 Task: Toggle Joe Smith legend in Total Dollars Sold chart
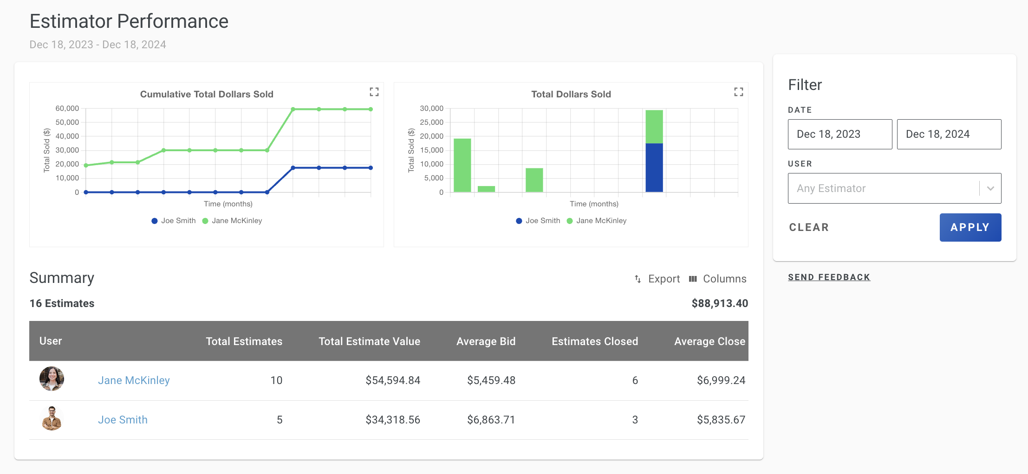538,221
